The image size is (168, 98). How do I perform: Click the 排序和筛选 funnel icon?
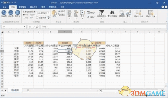click(x=102, y=12)
